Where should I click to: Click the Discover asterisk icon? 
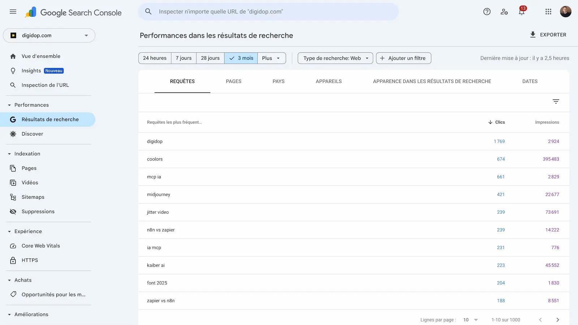[13, 134]
